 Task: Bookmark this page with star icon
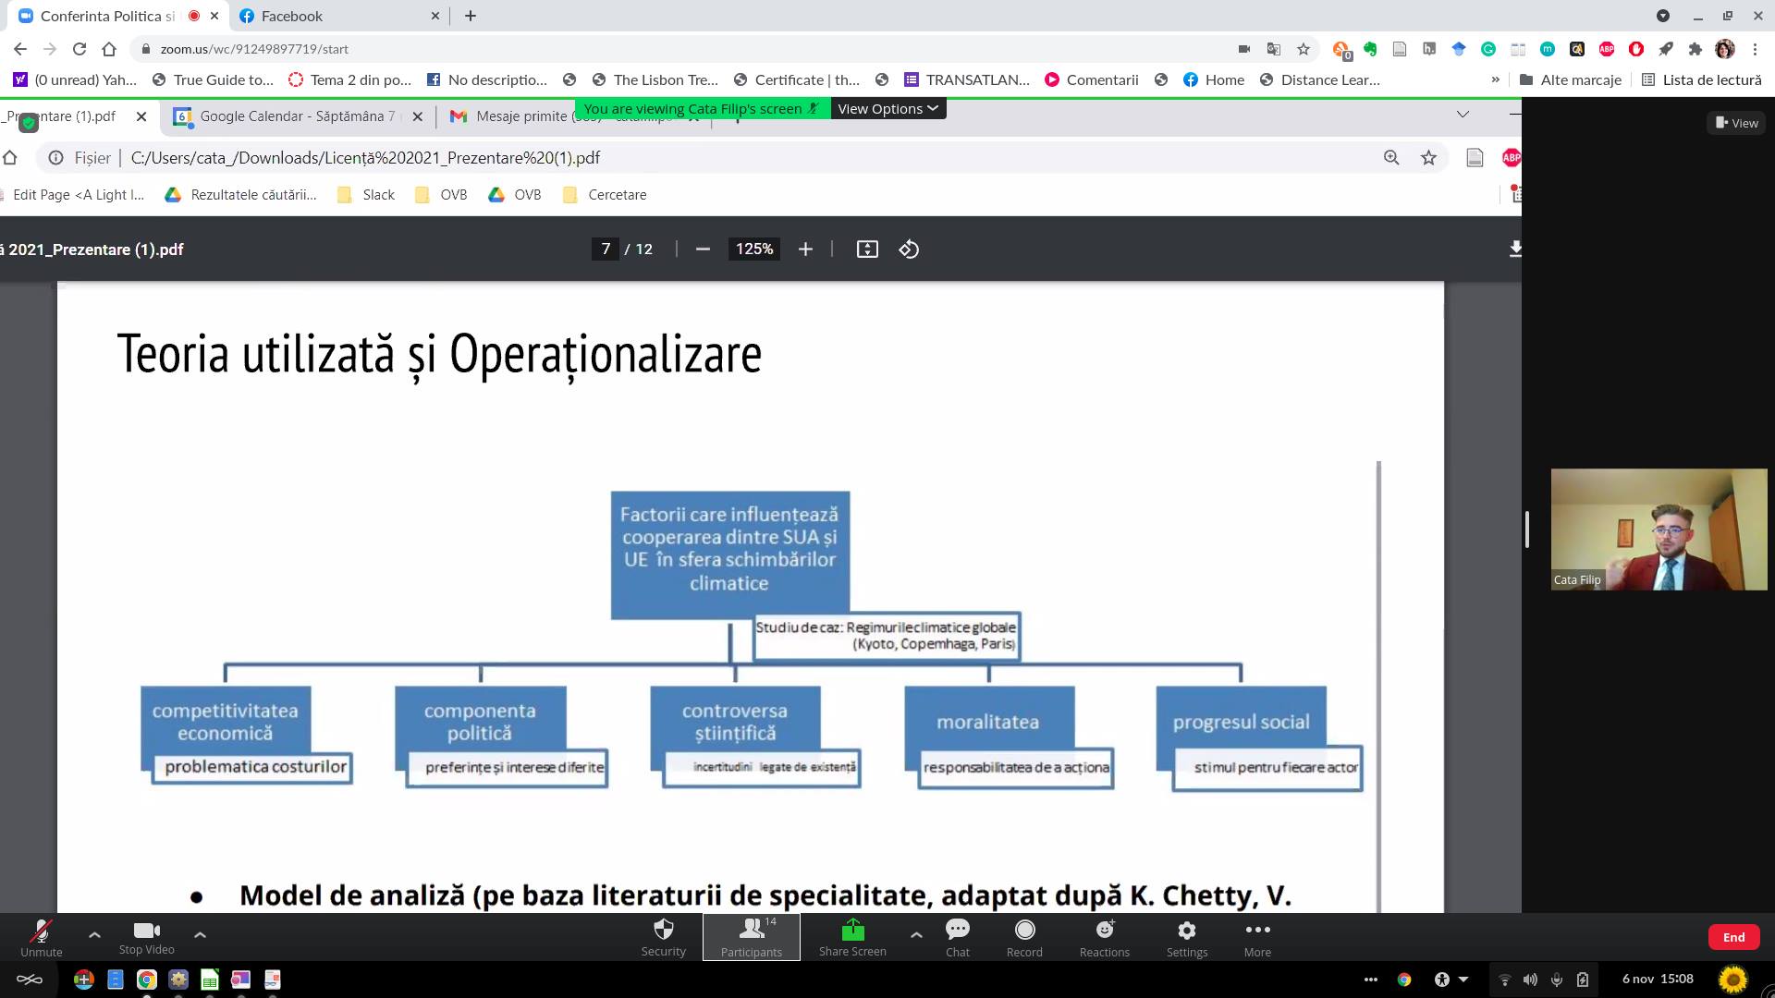pyautogui.click(x=1304, y=49)
